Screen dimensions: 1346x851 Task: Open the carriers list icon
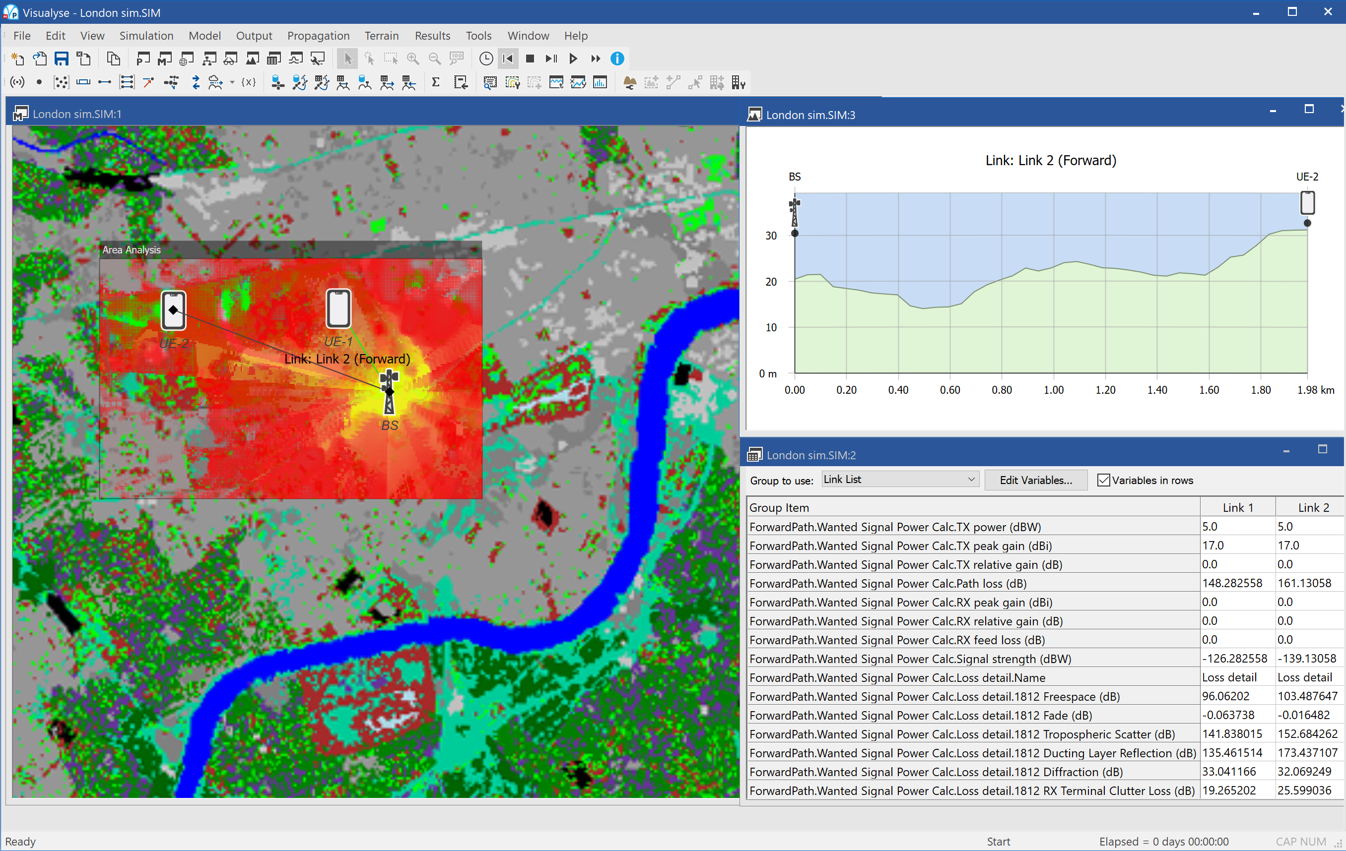click(x=83, y=83)
